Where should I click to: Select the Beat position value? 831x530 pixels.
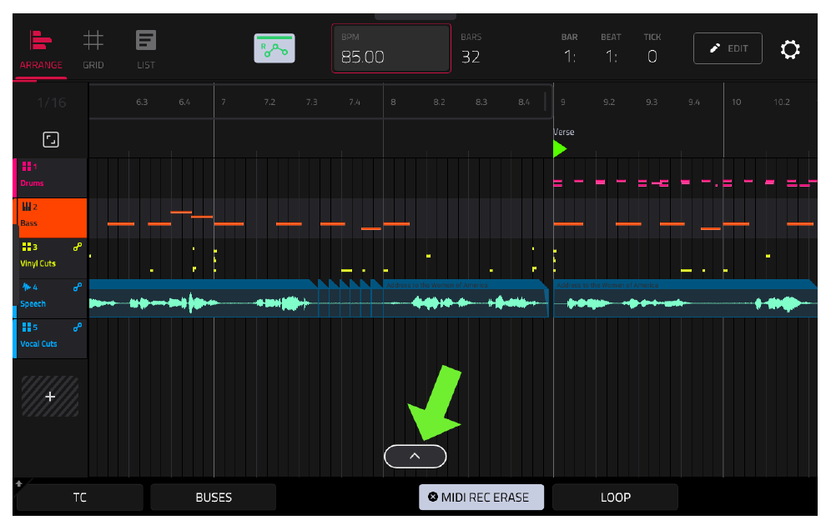tap(611, 57)
